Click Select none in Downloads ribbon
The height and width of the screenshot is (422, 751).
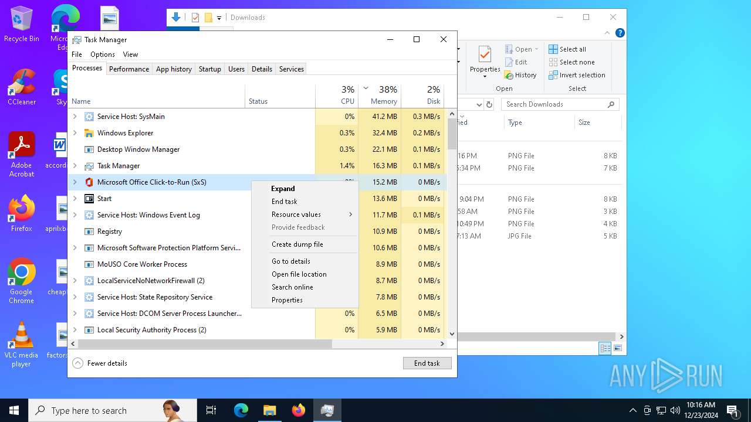pyautogui.click(x=571, y=62)
